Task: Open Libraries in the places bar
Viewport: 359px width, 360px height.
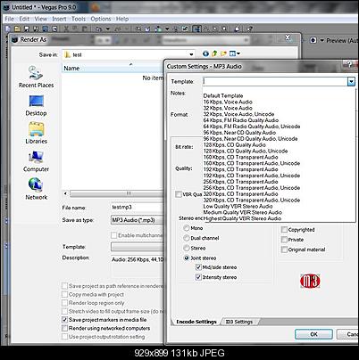Action: (x=36, y=133)
